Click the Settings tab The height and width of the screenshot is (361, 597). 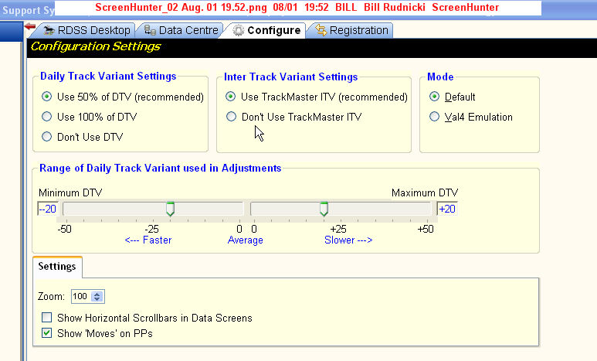click(57, 266)
